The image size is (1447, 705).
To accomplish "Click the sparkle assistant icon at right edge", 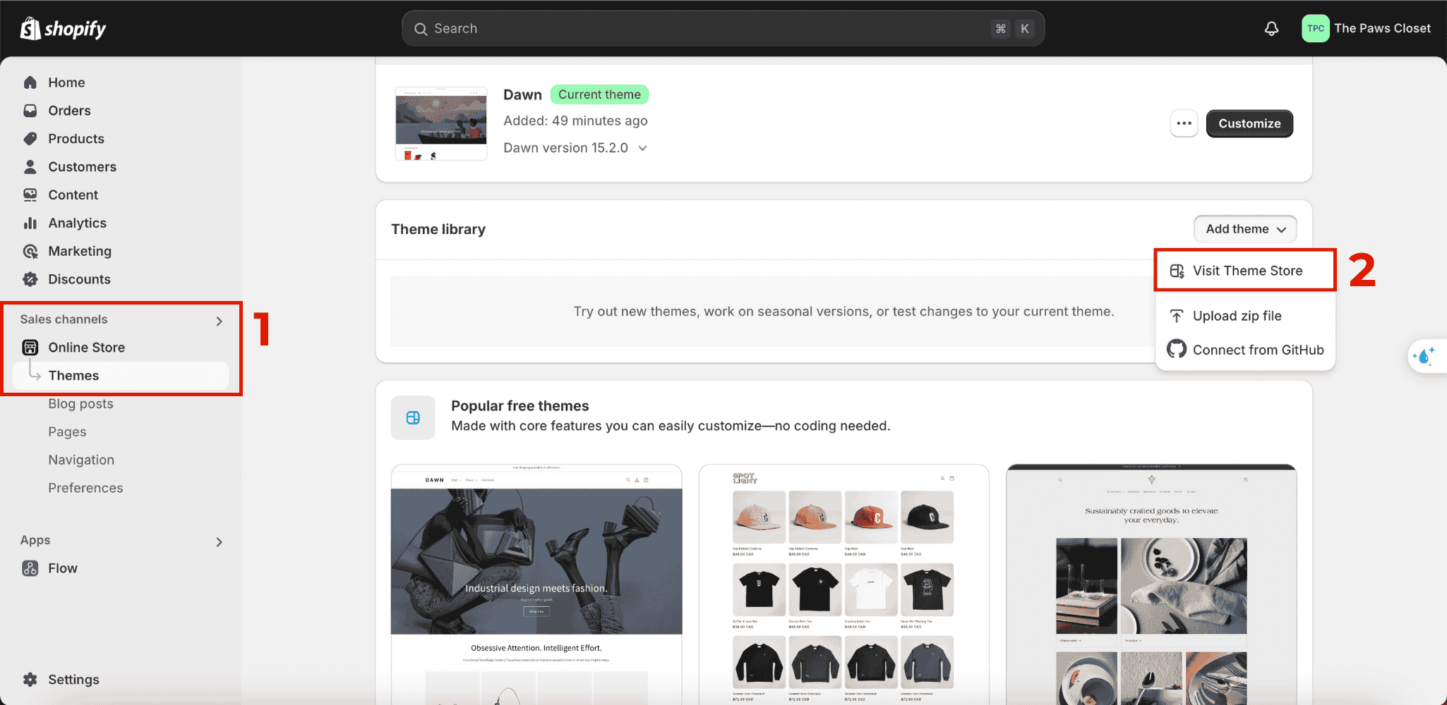I will pyautogui.click(x=1424, y=356).
